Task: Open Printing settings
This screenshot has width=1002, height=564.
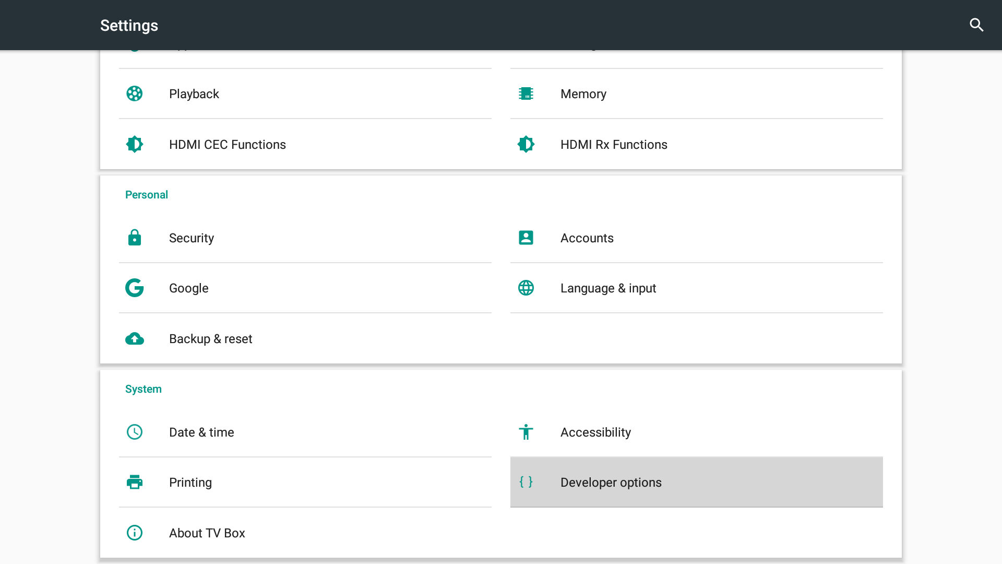Action: pyautogui.click(x=190, y=482)
